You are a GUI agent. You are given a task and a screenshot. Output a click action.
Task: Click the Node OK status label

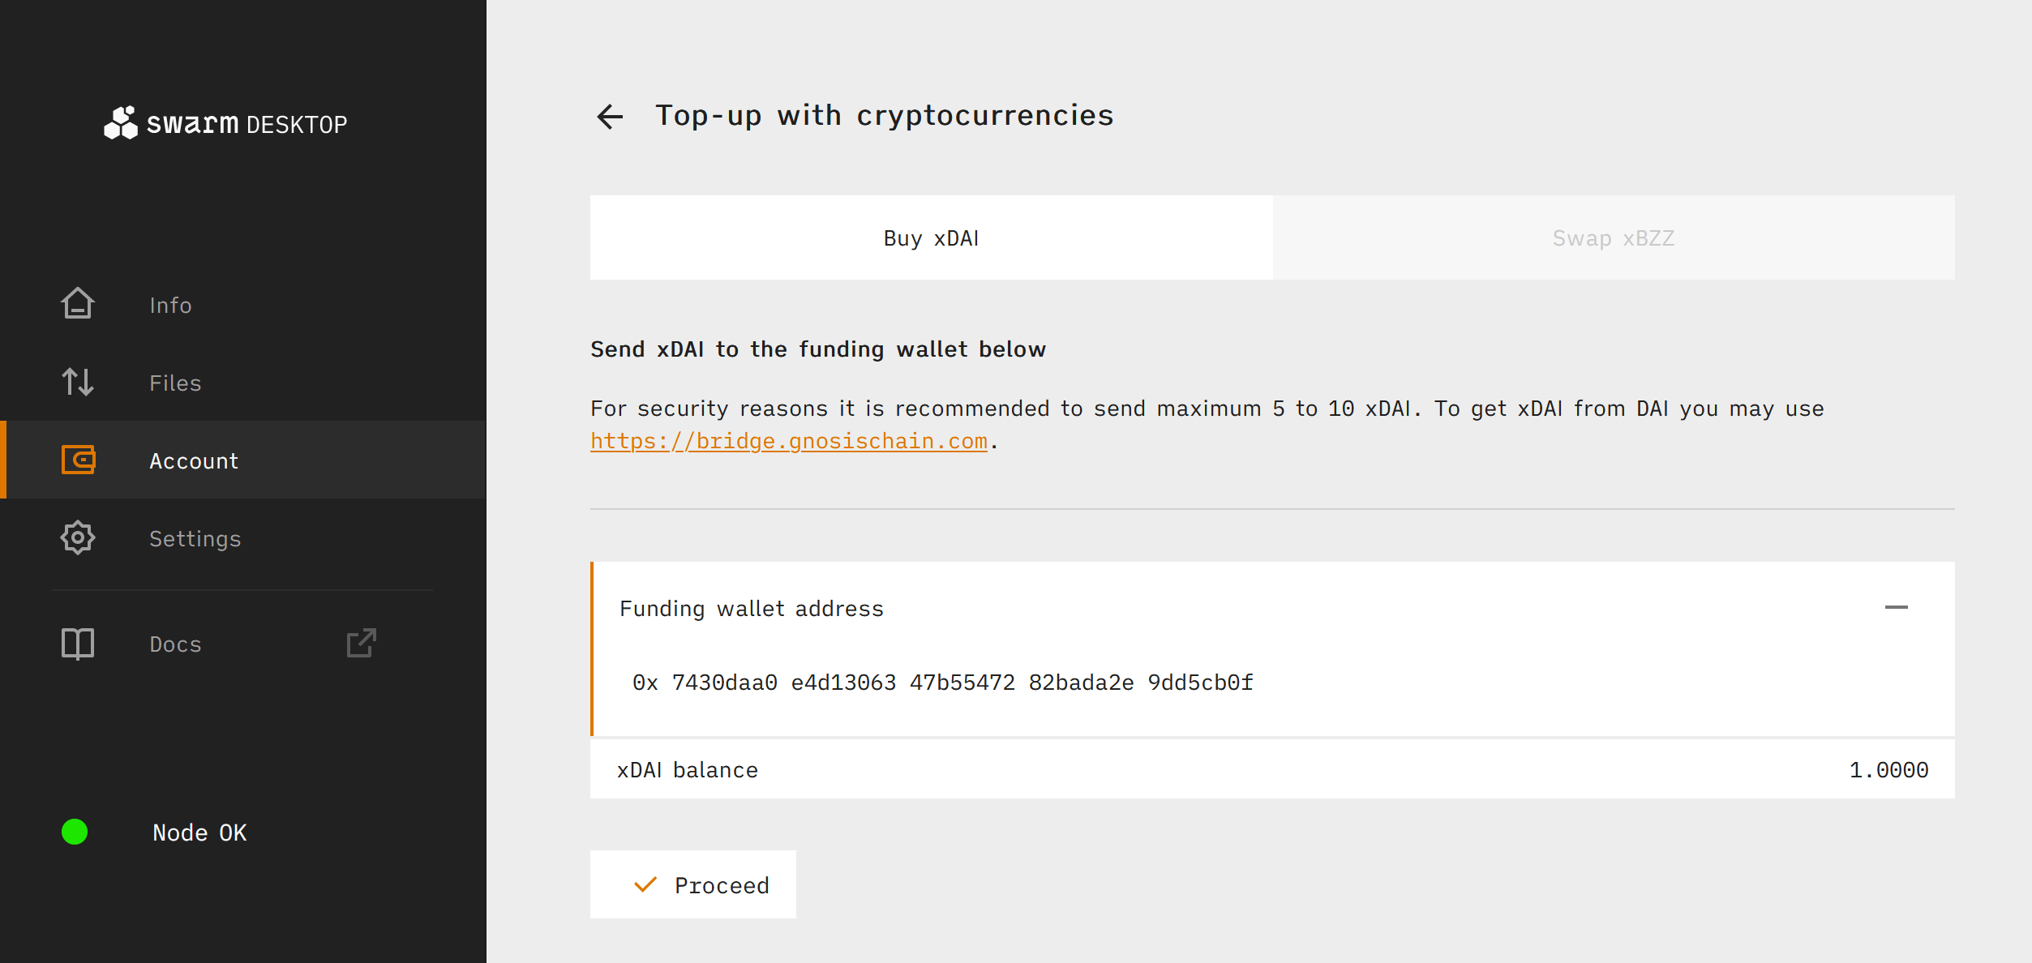point(199,832)
